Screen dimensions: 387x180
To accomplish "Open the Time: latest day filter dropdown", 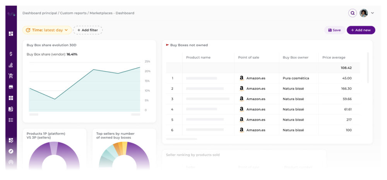I will click(x=47, y=30).
